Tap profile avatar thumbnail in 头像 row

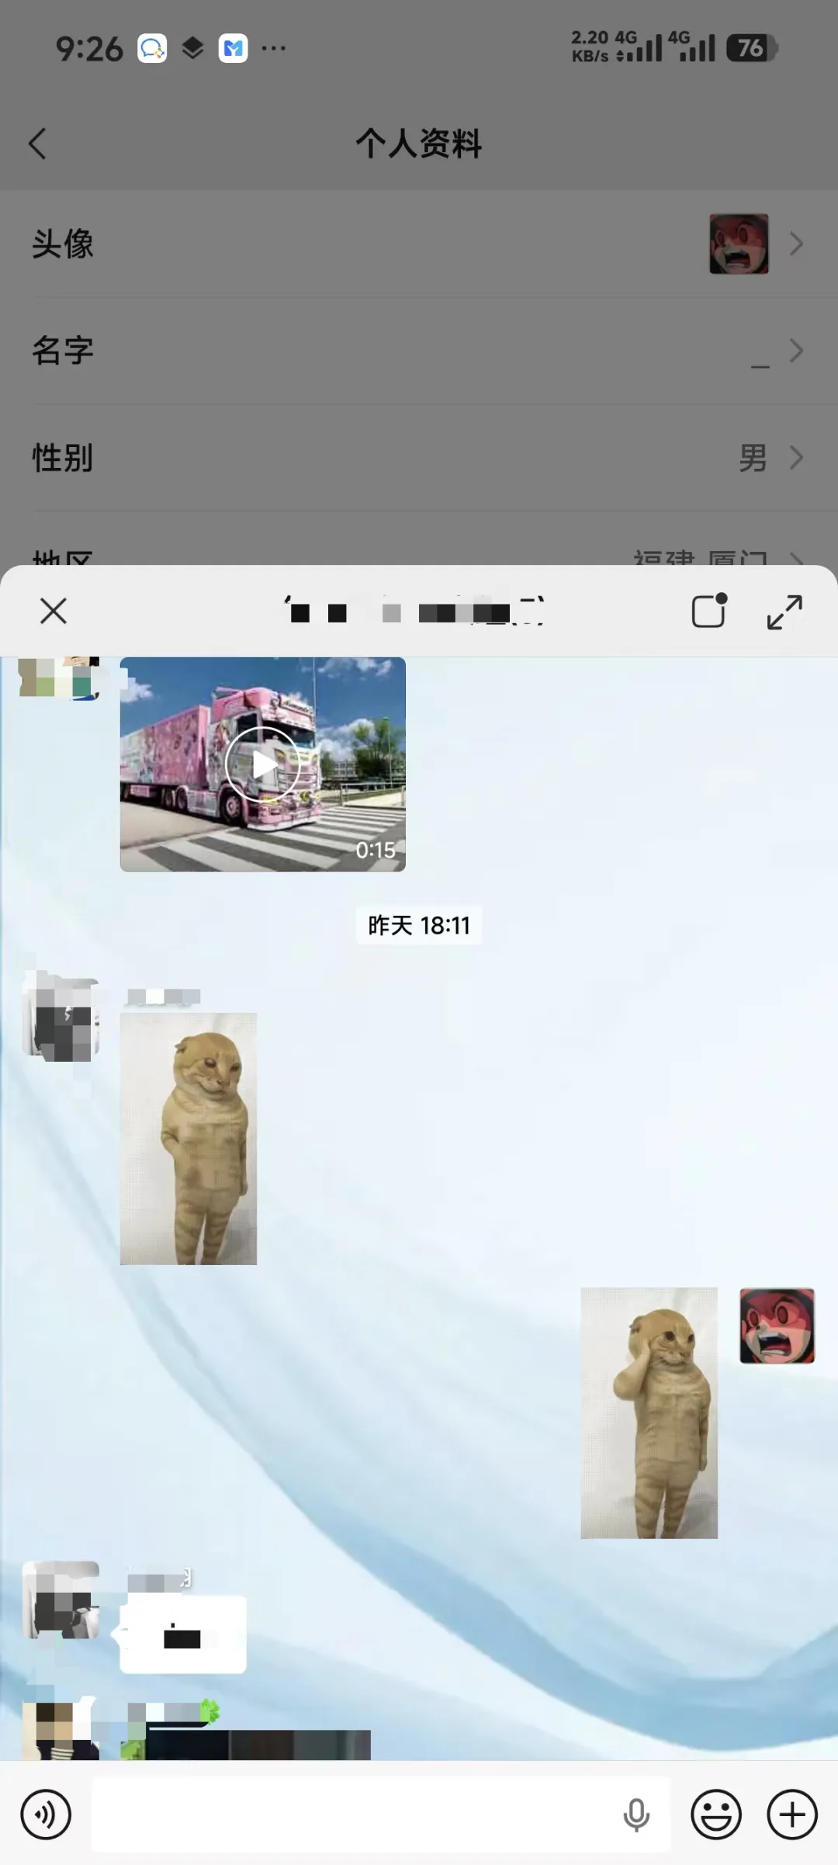pyautogui.click(x=739, y=244)
